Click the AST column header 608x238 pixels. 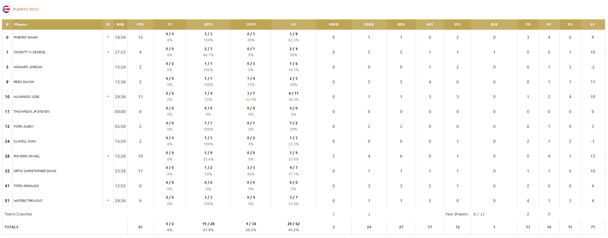[x=430, y=25]
